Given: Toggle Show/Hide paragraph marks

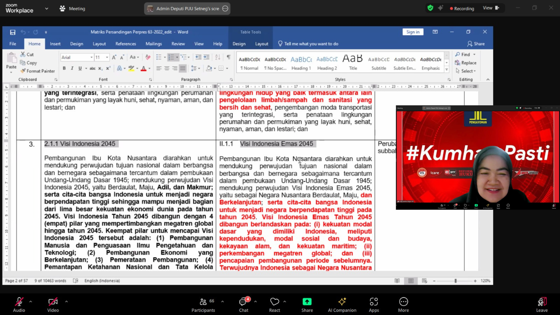Looking at the screenshot, I should coord(229,57).
